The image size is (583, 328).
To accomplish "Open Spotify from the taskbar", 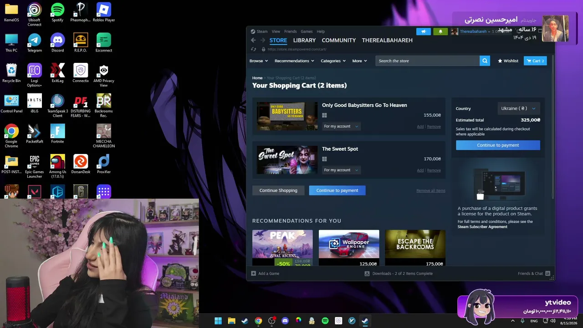I will [x=325, y=321].
